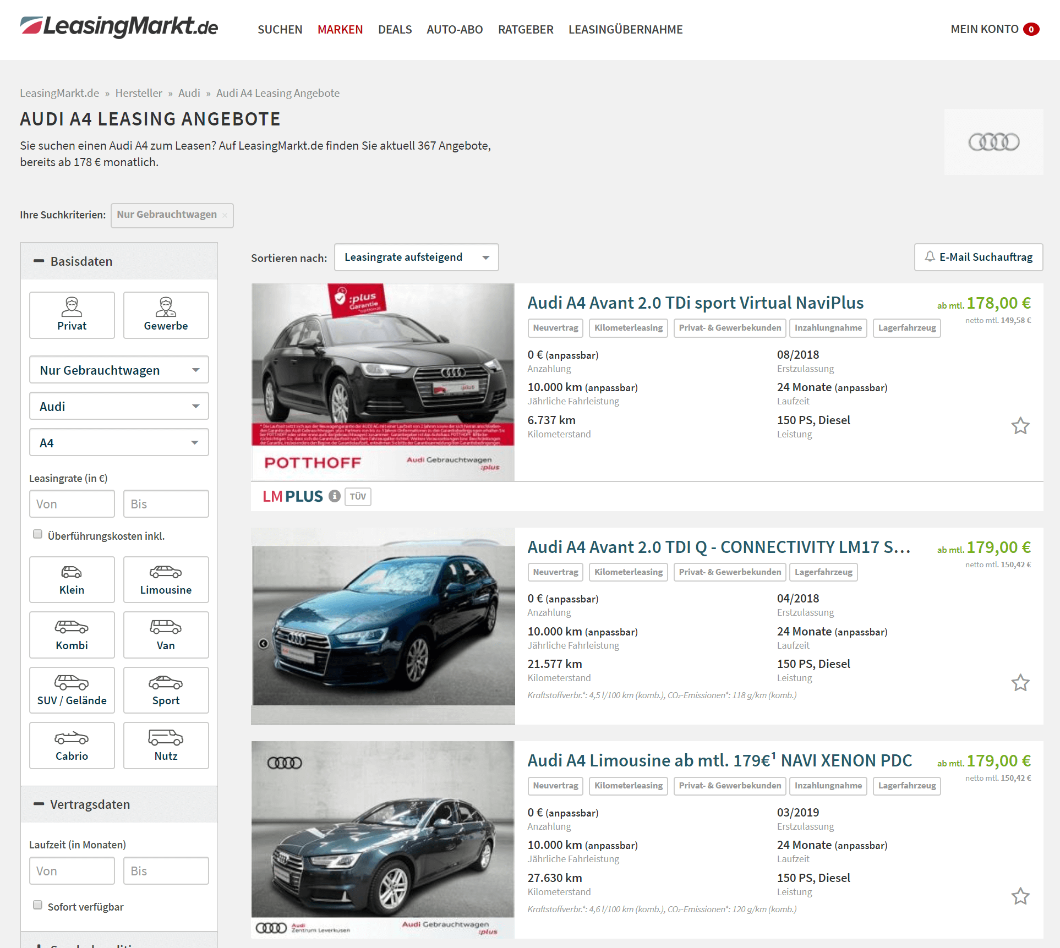Select the Gewerbe customer type icon
The width and height of the screenshot is (1060, 948).
pos(166,315)
